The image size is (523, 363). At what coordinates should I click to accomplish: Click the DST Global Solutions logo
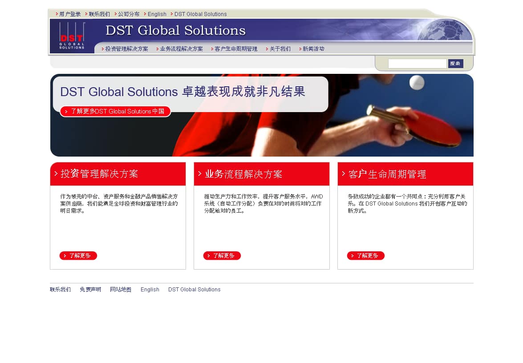[x=72, y=36]
